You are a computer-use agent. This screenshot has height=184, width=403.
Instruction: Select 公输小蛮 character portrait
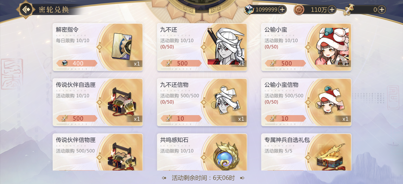[332, 47]
